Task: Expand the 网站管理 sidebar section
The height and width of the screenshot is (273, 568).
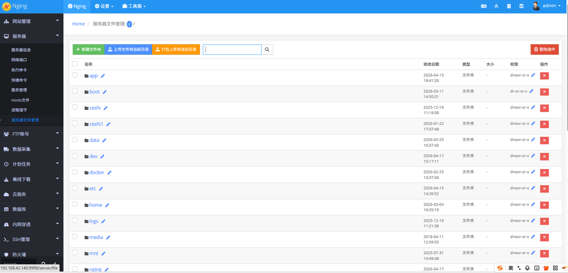Action: (32, 21)
